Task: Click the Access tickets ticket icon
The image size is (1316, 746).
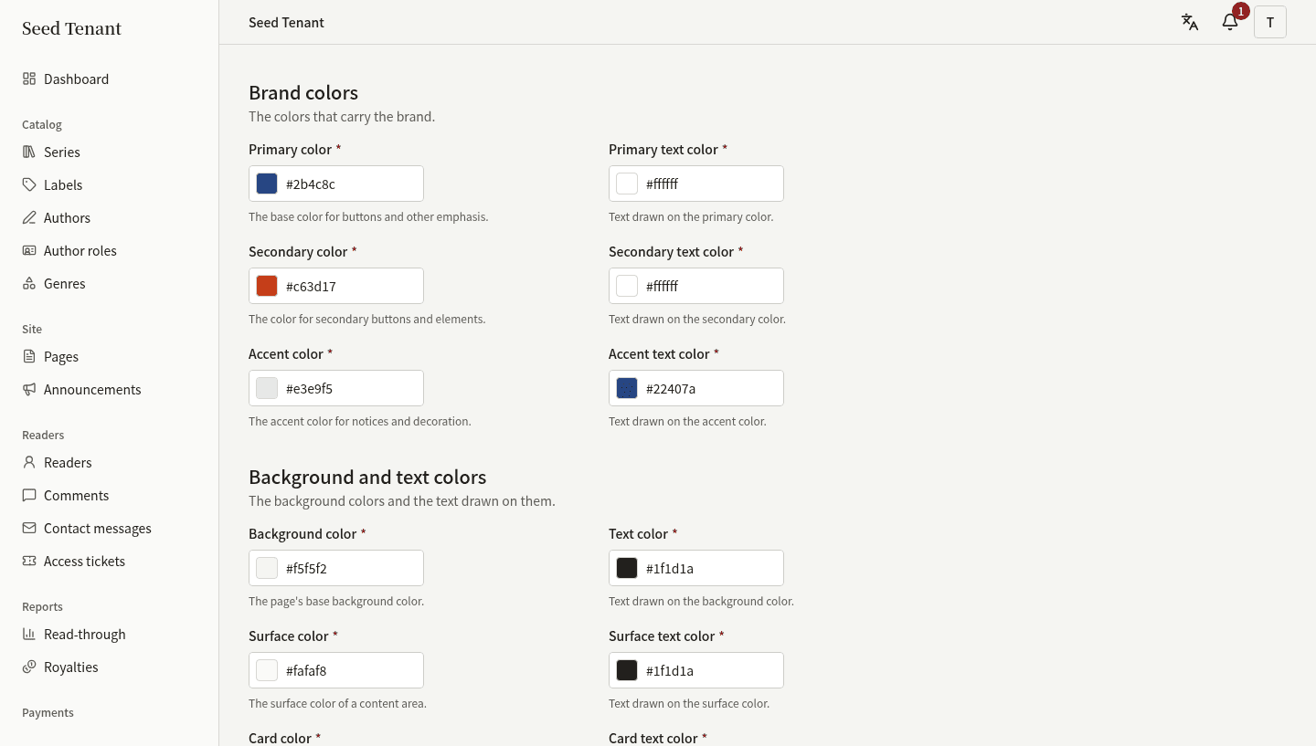Action: (x=29, y=562)
